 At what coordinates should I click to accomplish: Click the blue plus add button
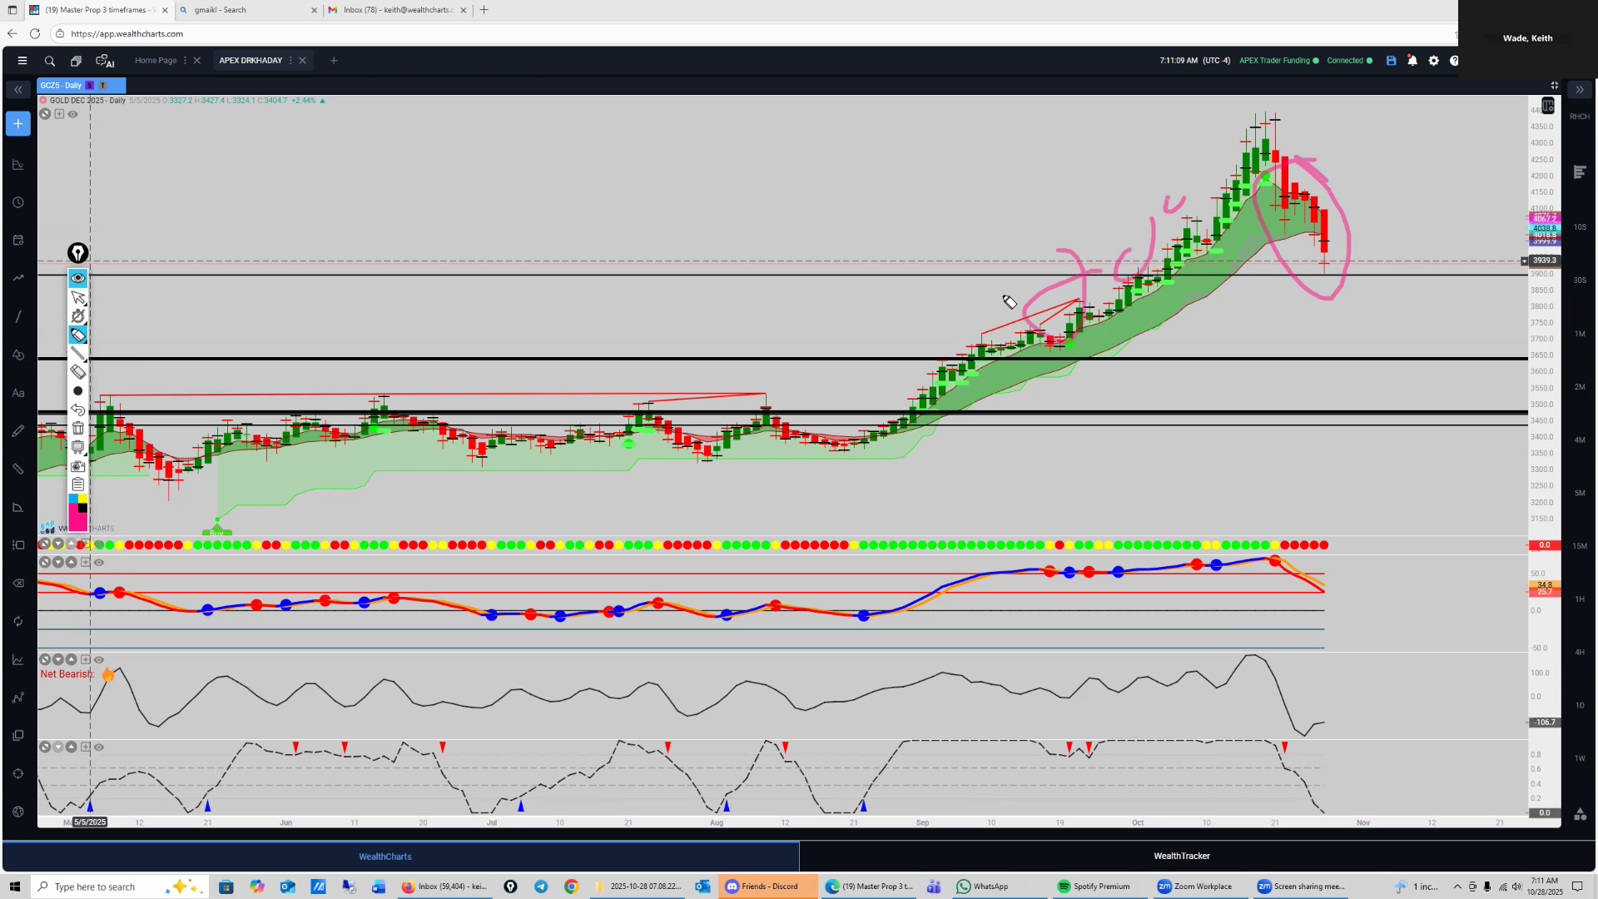coord(18,124)
